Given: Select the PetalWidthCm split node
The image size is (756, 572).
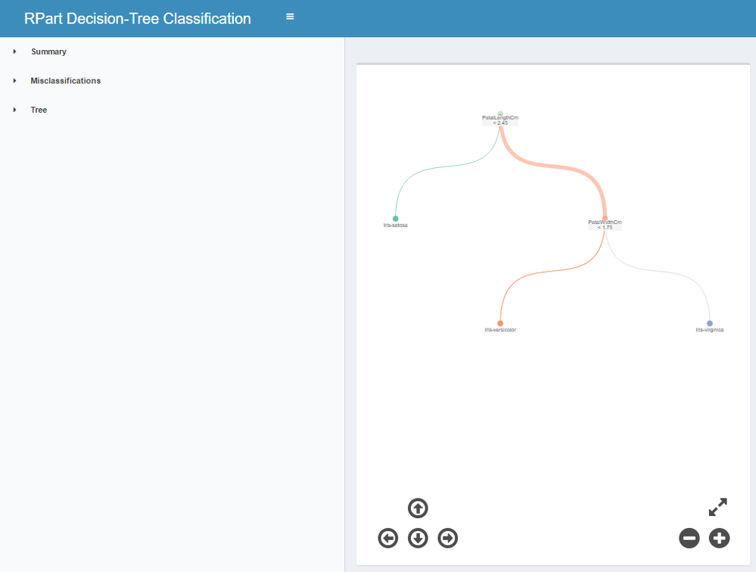Looking at the screenshot, I should click(x=605, y=219).
